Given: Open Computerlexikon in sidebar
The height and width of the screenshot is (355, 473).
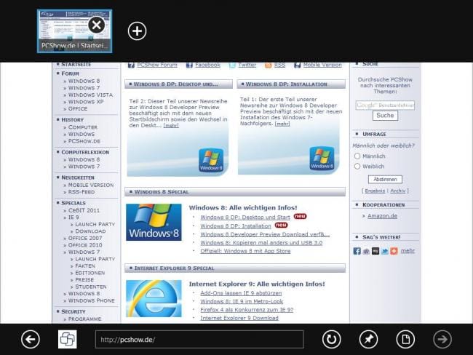Looking at the screenshot, I should point(85,152).
